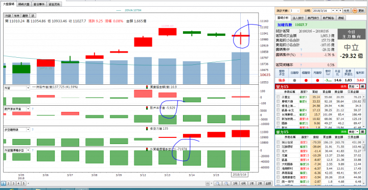Viewport: 368px width, 190px height.
Task: Switch to the 法人排行 tab
Action: click(298, 18)
